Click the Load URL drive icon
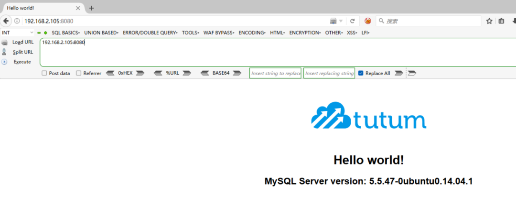 click(x=4, y=43)
